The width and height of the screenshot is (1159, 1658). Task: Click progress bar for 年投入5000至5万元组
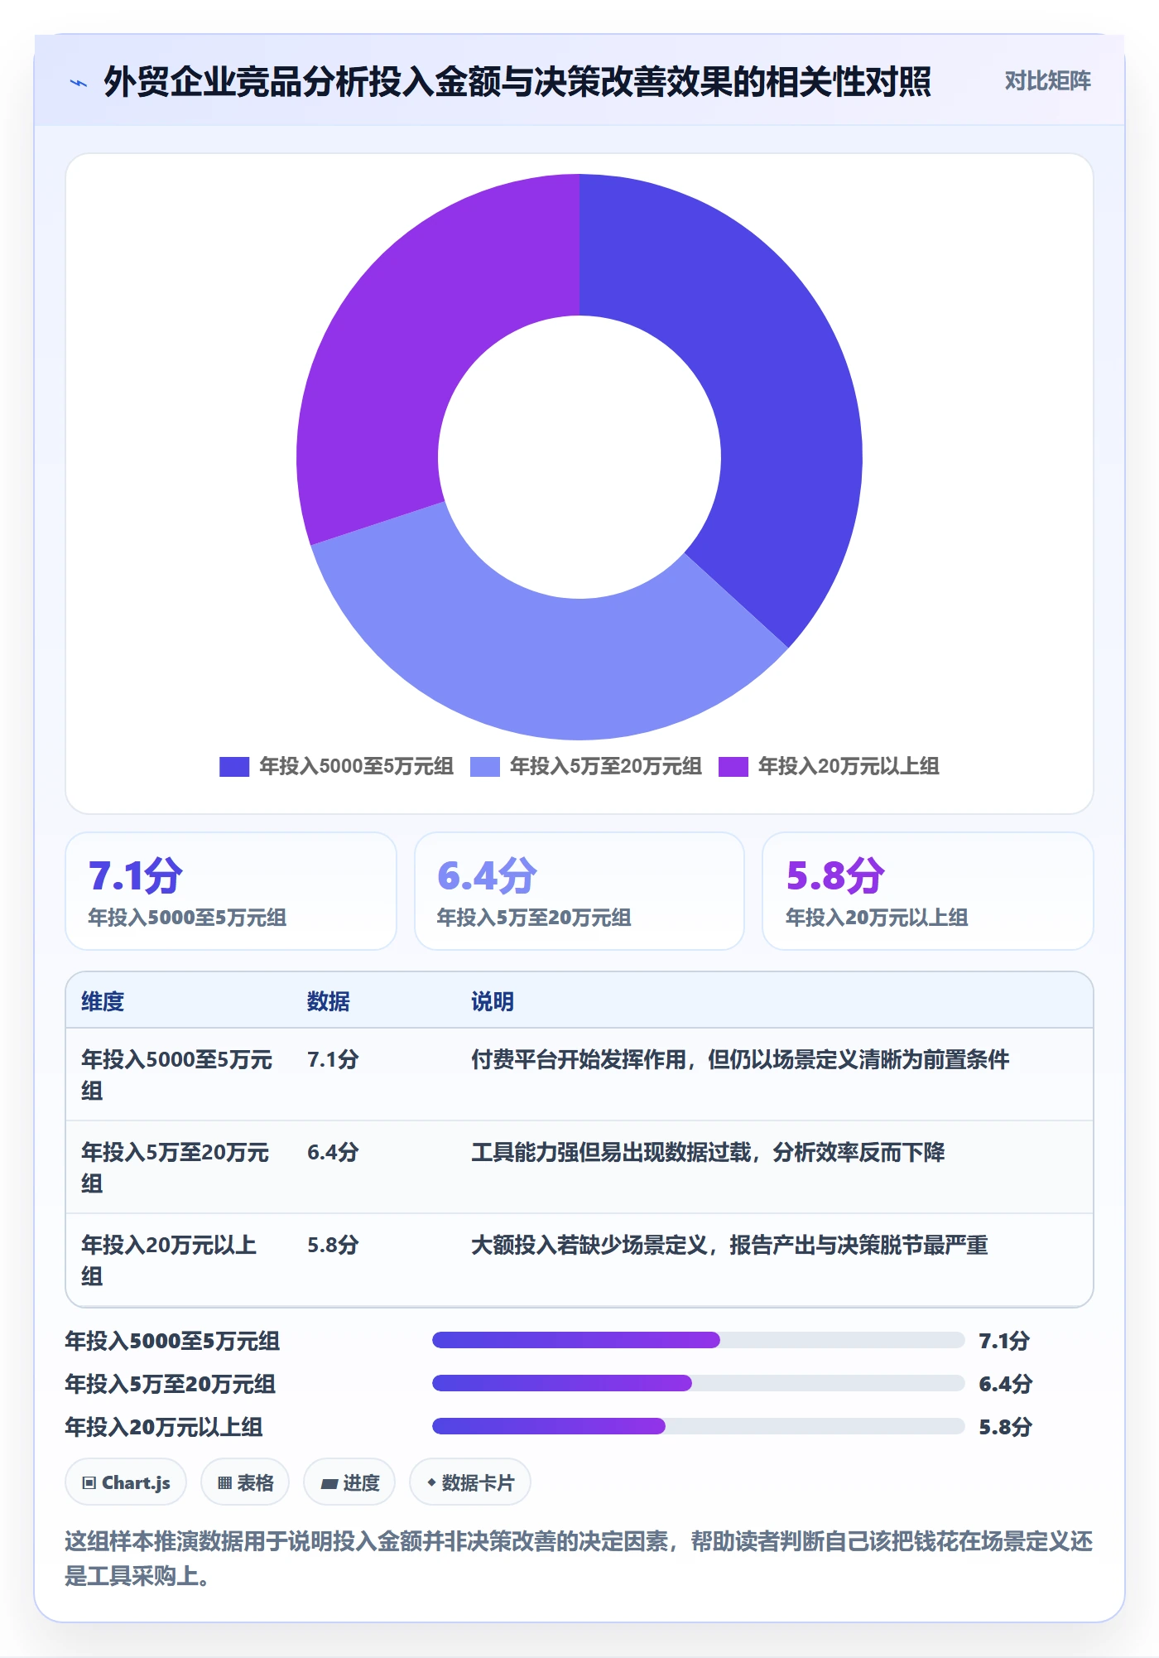coord(699,1340)
